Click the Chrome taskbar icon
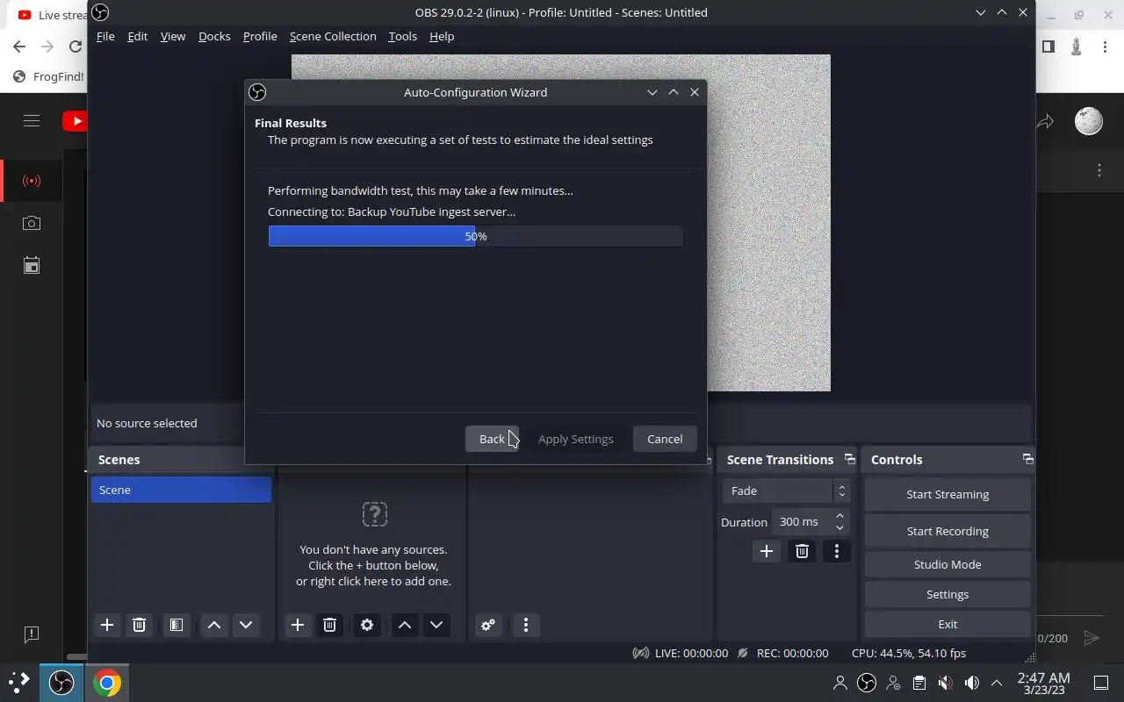Viewport: 1124px width, 702px height. (x=107, y=682)
